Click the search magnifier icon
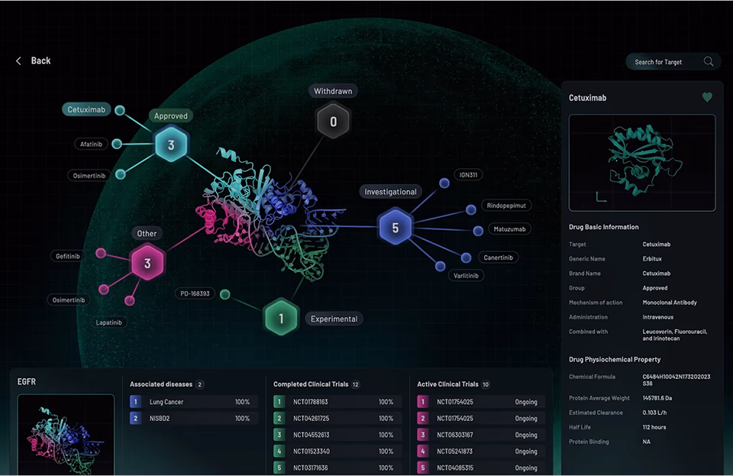733x476 pixels. point(709,62)
